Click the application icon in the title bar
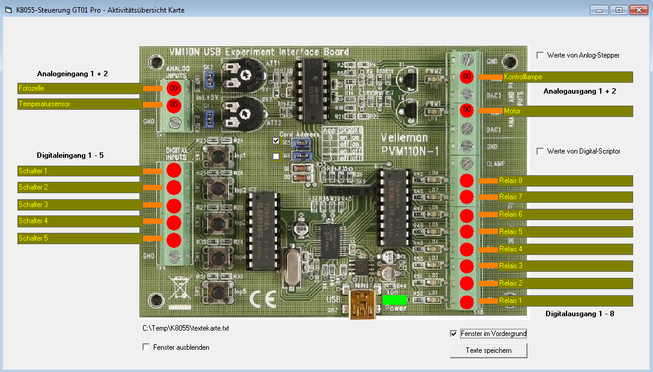Screen dimensions: 653x372 tap(8, 10)
